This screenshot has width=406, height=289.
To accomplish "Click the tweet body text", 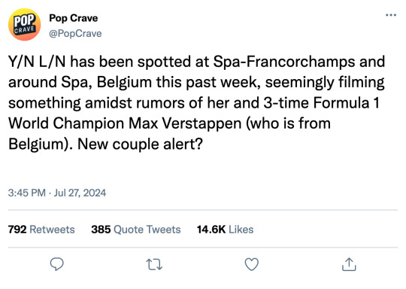I will click(x=197, y=102).
